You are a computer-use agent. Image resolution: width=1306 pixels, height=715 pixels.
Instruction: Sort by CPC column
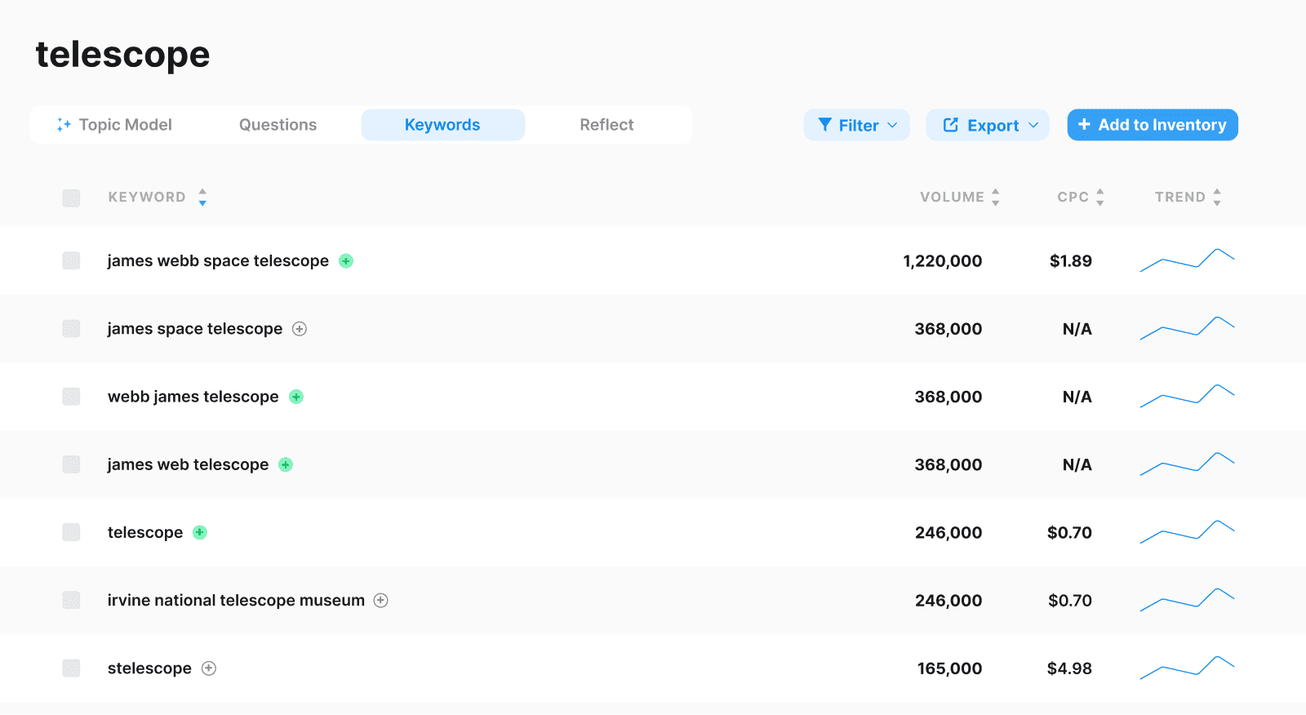click(x=1099, y=197)
